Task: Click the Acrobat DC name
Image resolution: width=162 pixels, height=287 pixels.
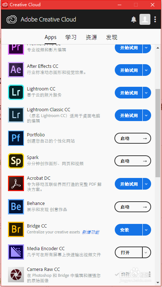Action: (x=39, y=178)
